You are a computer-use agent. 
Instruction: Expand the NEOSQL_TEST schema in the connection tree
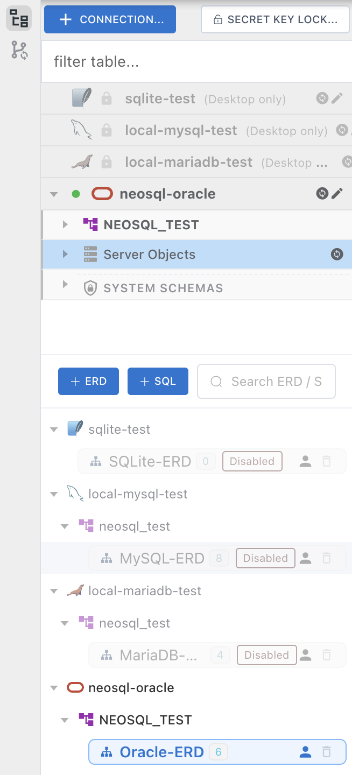click(x=65, y=224)
